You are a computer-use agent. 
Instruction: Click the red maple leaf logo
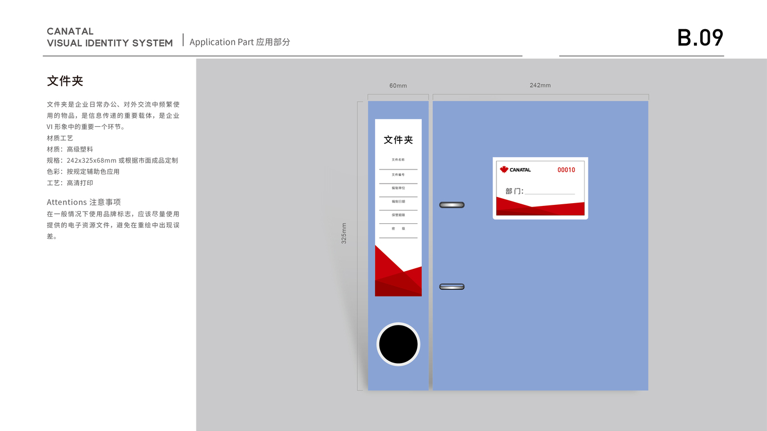tap(504, 169)
